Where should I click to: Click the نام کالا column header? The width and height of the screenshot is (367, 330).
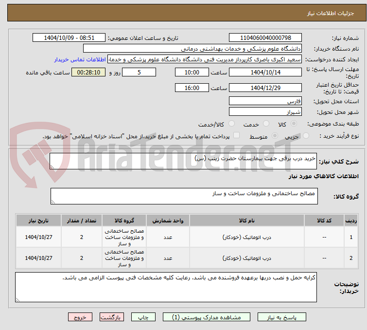pyautogui.click(x=247, y=220)
